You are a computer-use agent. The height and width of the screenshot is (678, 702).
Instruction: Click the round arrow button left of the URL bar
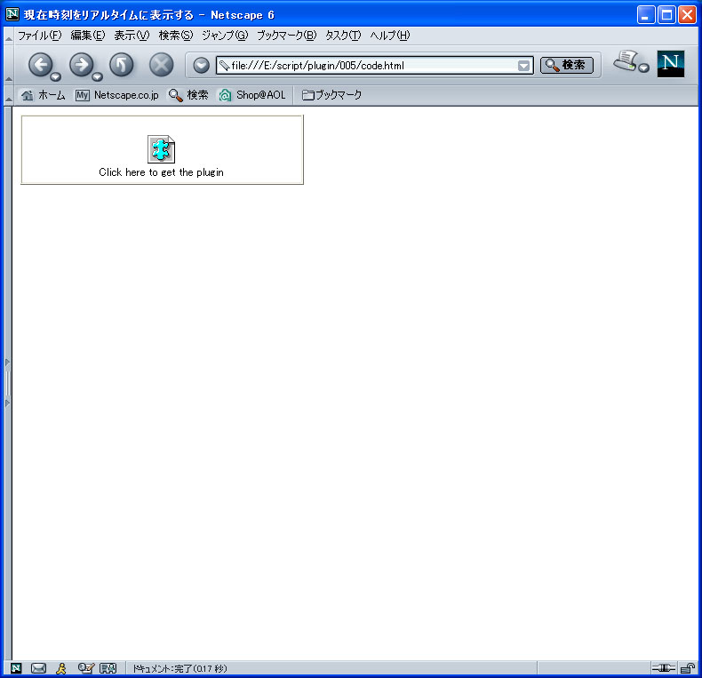click(201, 66)
